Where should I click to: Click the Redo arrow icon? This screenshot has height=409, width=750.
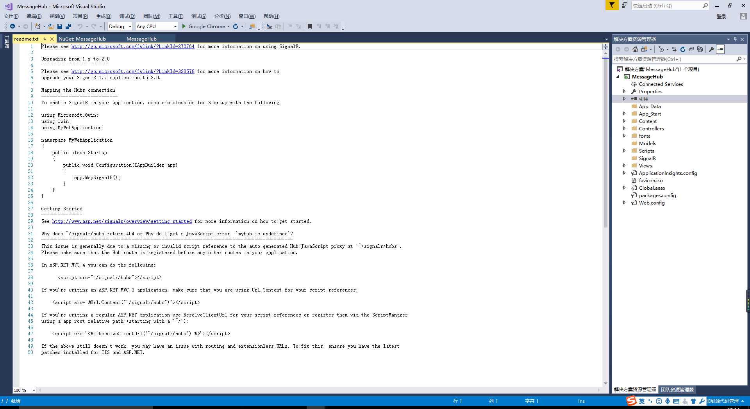[94, 26]
